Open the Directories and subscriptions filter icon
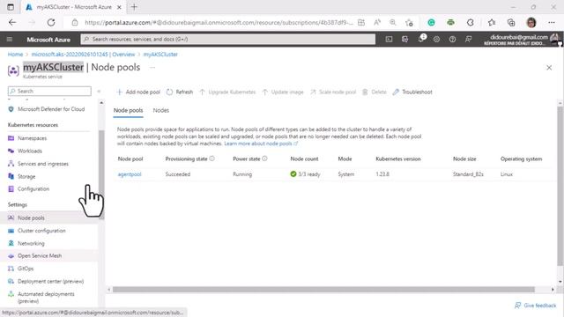This screenshot has width=564, height=317. click(x=404, y=39)
